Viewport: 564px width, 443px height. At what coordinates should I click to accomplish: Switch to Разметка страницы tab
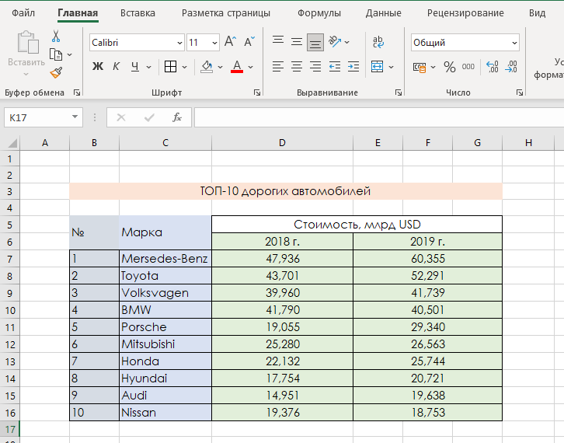pyautogui.click(x=226, y=13)
